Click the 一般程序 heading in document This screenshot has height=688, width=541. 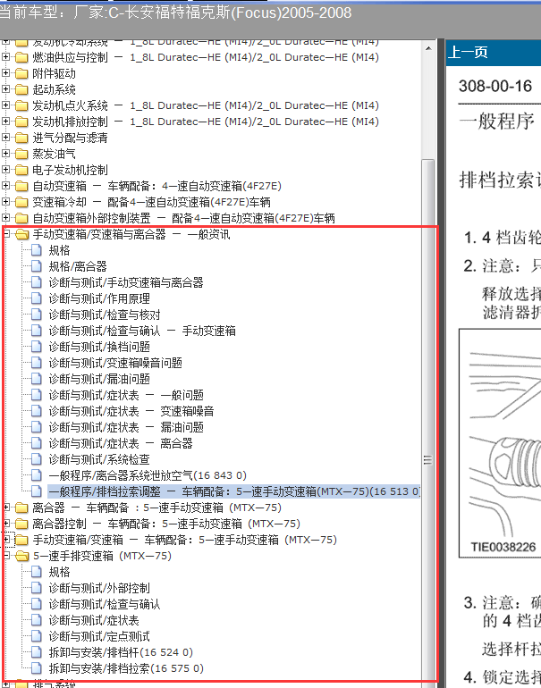click(x=496, y=122)
